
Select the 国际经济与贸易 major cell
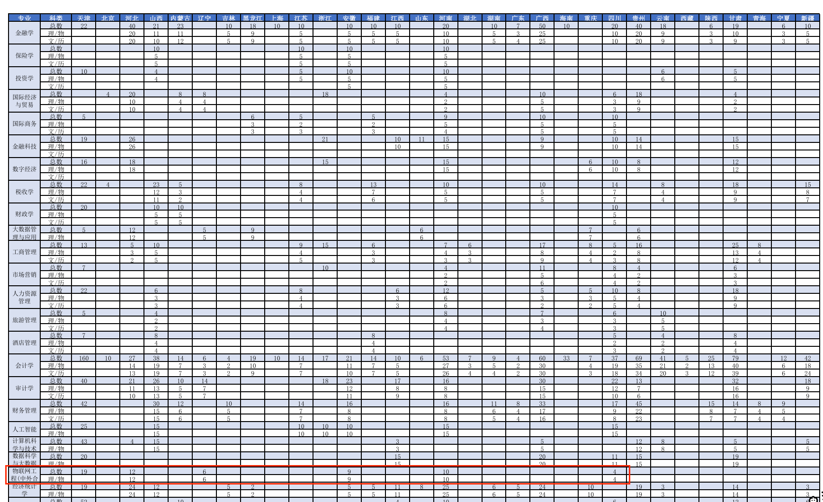[x=24, y=101]
